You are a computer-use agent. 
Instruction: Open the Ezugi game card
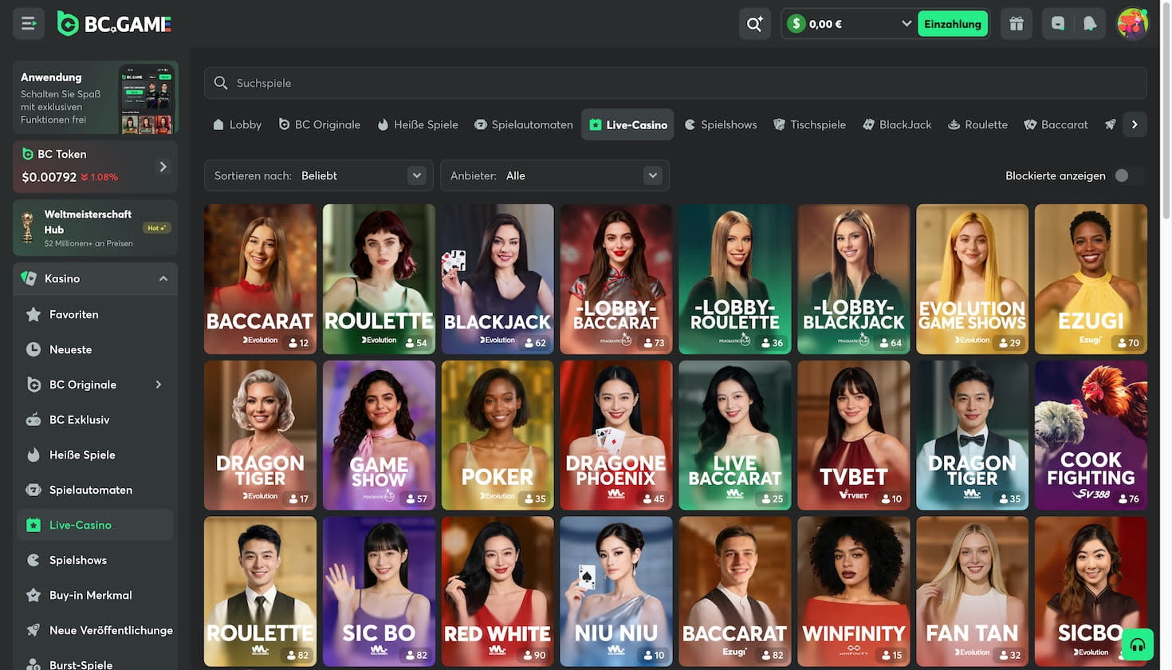coord(1091,279)
